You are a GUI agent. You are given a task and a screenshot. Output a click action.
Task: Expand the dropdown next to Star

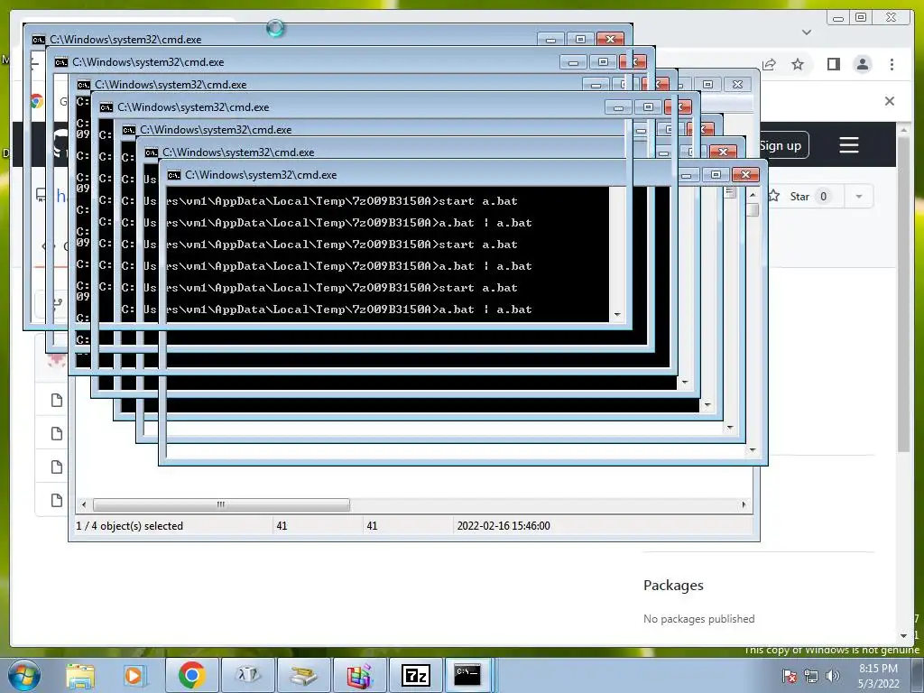click(859, 196)
